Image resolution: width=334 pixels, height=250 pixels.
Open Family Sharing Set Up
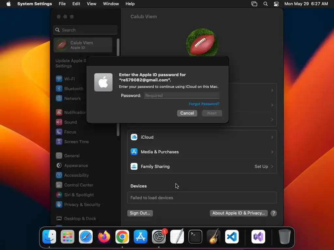[202, 167]
